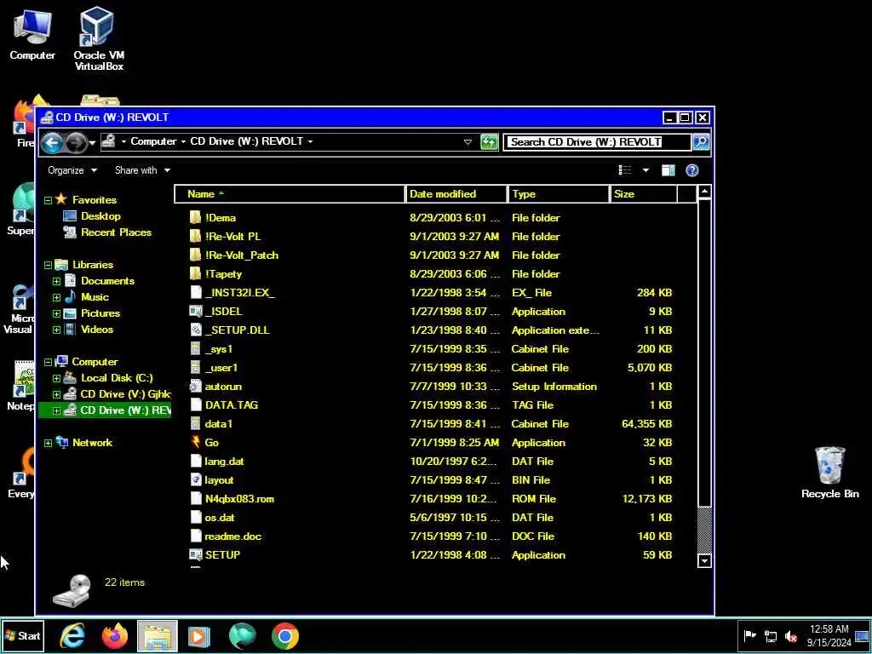
Task: Click the Start button
Action: [x=22, y=635]
